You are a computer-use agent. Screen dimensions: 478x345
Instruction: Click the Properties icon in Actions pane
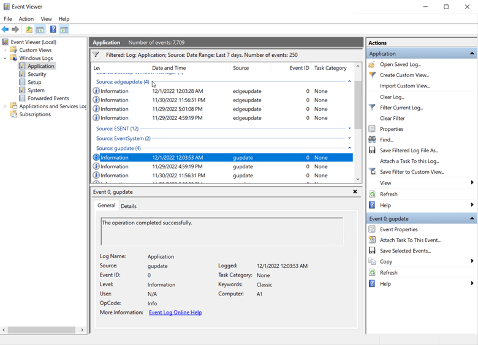pyautogui.click(x=372, y=129)
